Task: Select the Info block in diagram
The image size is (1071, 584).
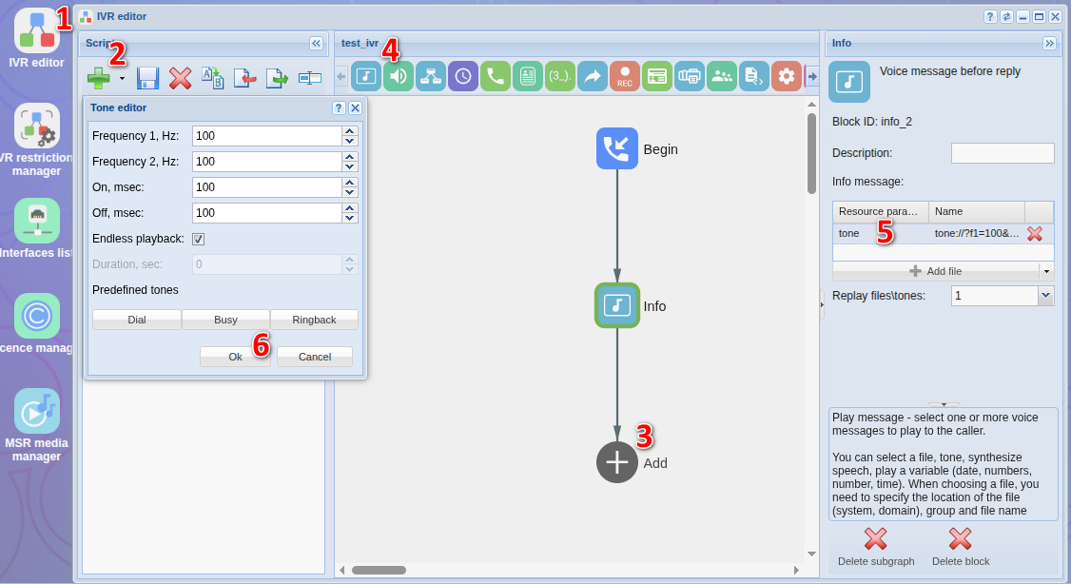Action: click(x=616, y=305)
